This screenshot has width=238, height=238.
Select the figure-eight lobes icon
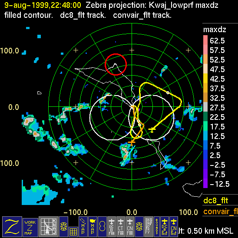click(102, 227)
